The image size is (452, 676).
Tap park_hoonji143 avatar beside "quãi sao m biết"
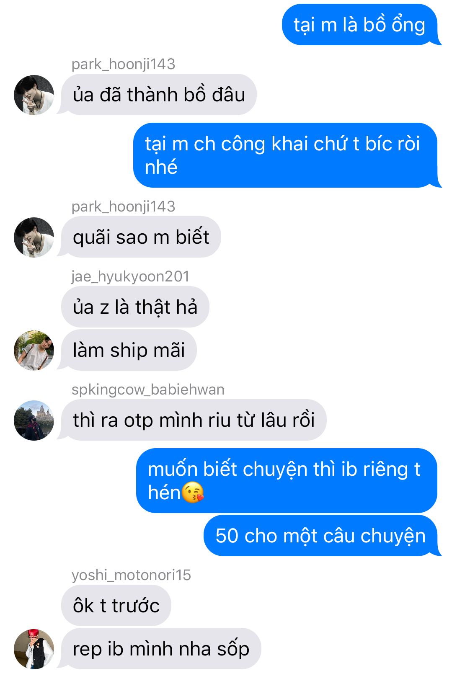pos(34,237)
